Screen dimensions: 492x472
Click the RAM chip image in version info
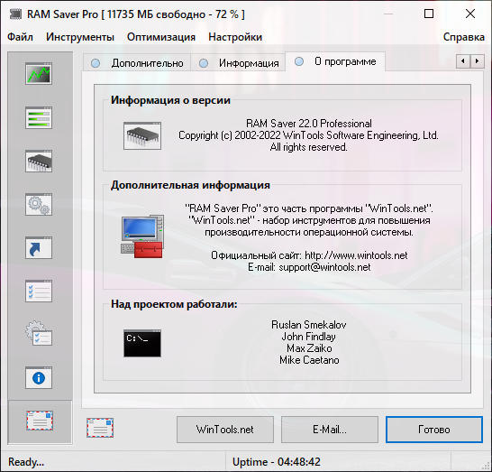tap(142, 135)
